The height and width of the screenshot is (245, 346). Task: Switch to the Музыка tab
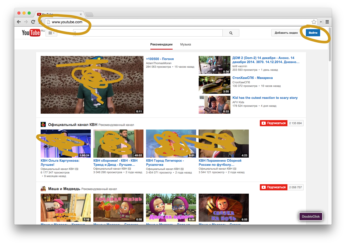(x=185, y=44)
